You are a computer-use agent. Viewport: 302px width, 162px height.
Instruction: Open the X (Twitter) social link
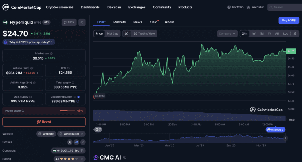click(x=70, y=142)
